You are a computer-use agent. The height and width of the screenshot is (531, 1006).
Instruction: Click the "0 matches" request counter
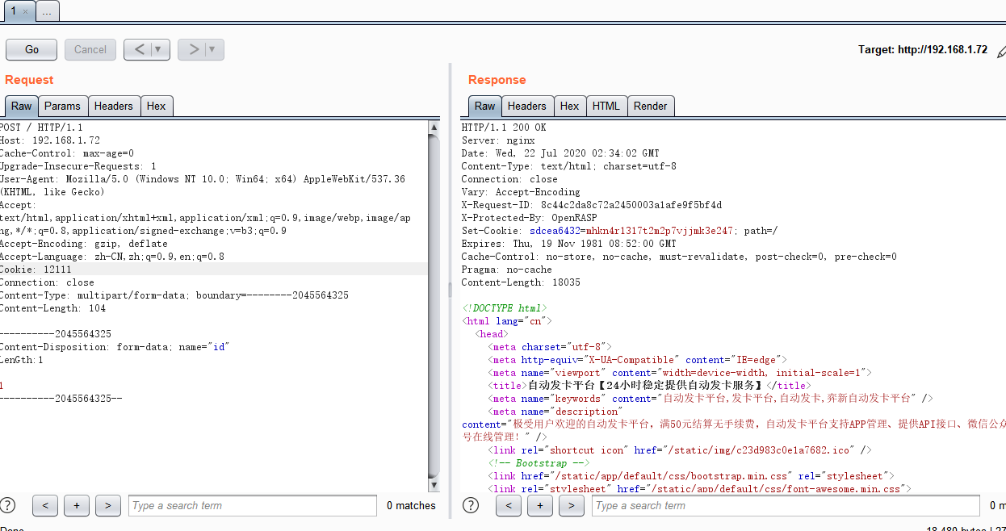point(411,506)
